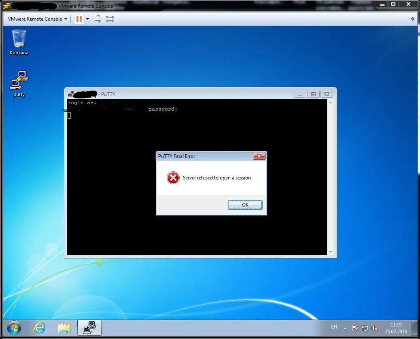Minimize the PuTTY terminal window

300,94
